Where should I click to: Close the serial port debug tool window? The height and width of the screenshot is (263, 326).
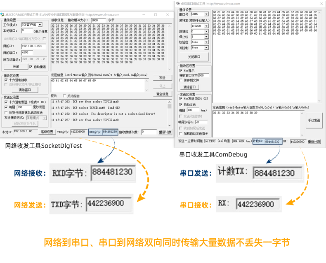point(321,4)
